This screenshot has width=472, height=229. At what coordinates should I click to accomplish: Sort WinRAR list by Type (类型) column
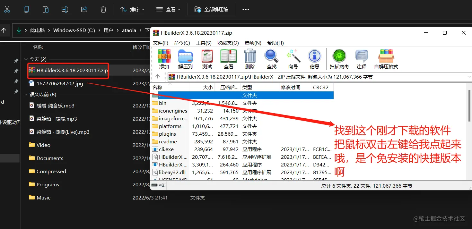tap(259, 87)
